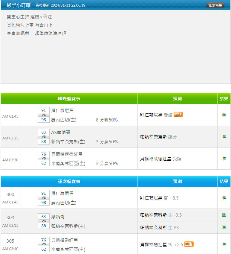Screen dimensions: 231x254
Task: Click the AM 03:15 time in the 國際盤 table
Action: [x=10, y=138]
